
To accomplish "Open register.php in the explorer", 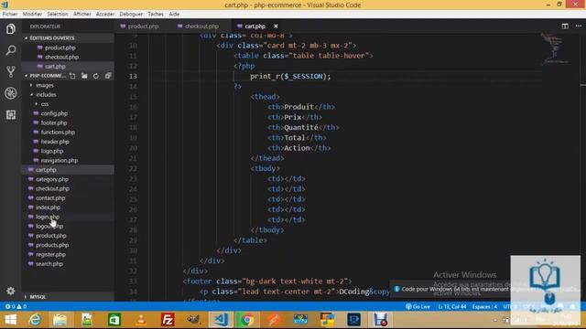I will [50, 254].
